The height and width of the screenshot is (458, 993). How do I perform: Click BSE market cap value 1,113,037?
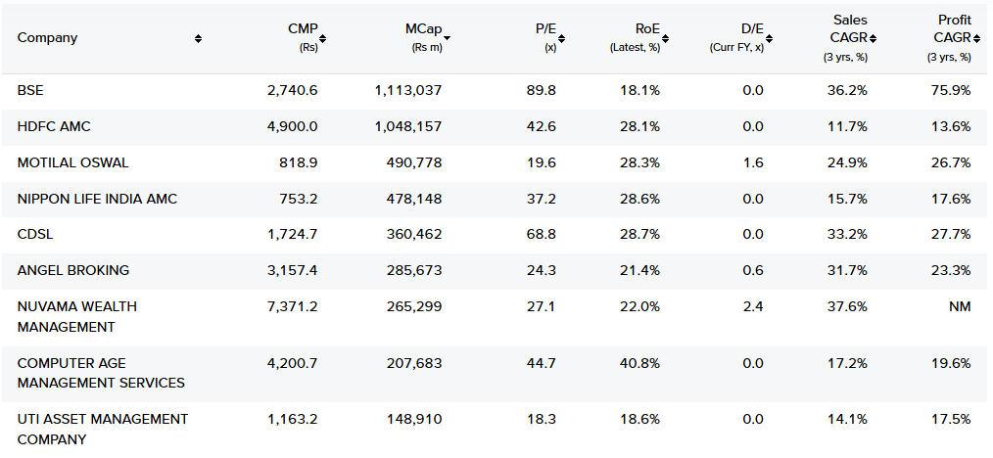407,91
